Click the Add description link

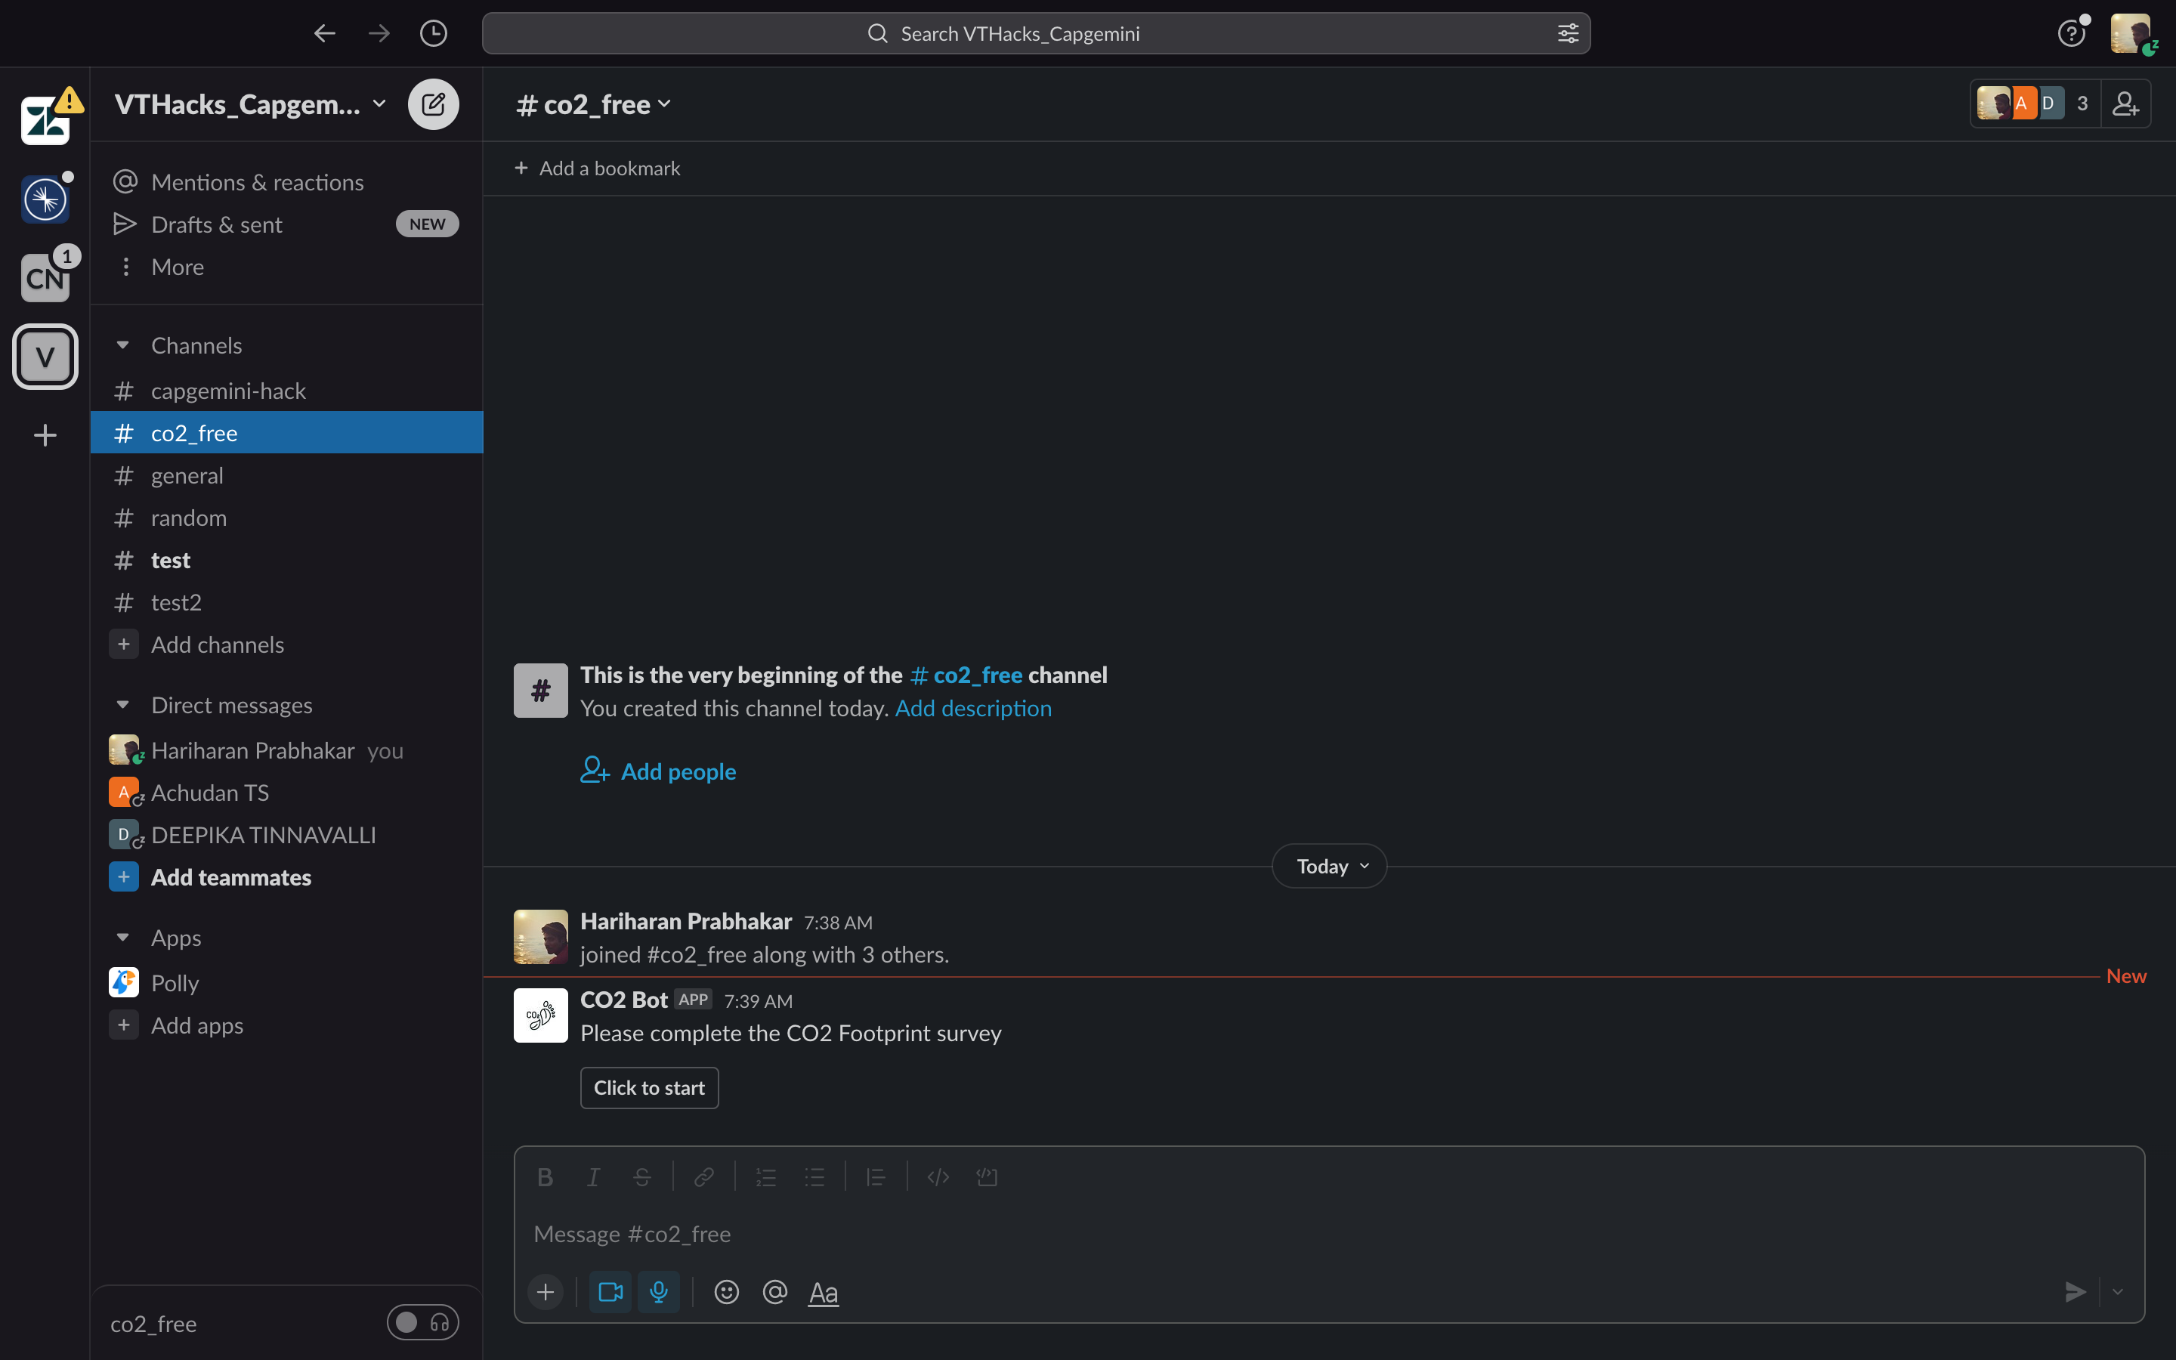pyautogui.click(x=973, y=709)
